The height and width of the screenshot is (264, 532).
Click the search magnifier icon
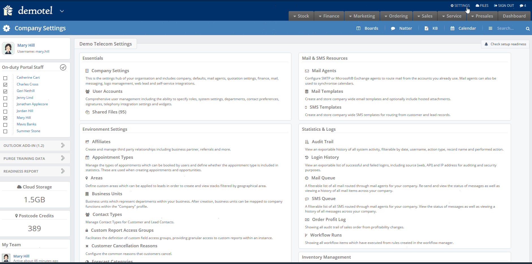pyautogui.click(x=528, y=29)
